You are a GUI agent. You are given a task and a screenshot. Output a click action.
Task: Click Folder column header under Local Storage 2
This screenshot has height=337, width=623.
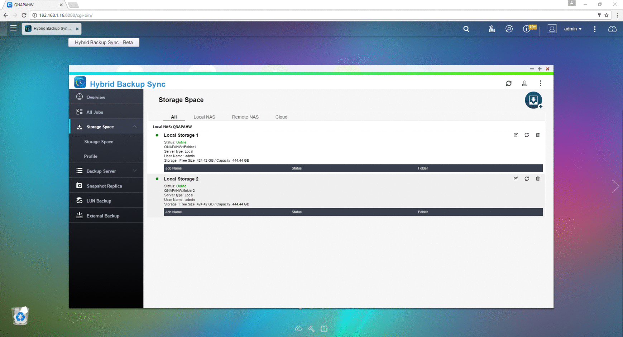(423, 212)
